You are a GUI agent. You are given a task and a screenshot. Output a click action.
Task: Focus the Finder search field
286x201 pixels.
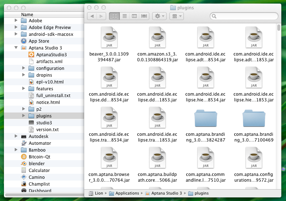pos(244,16)
